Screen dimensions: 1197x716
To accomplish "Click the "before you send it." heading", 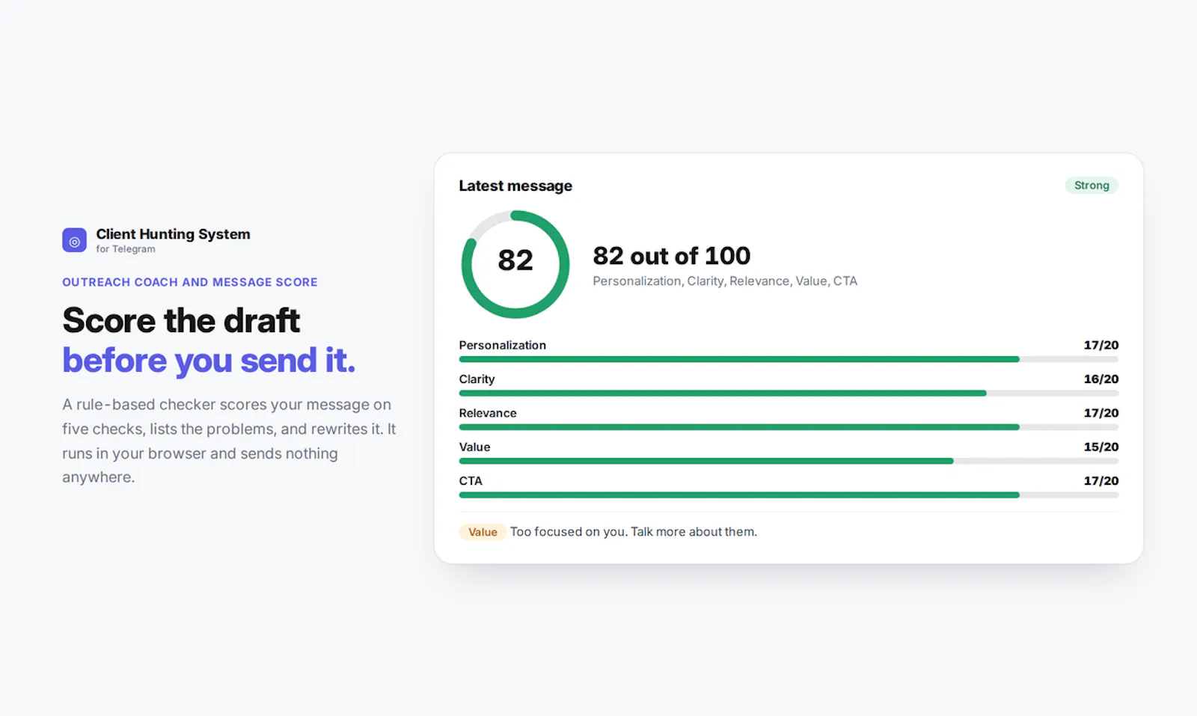I will tap(209, 361).
